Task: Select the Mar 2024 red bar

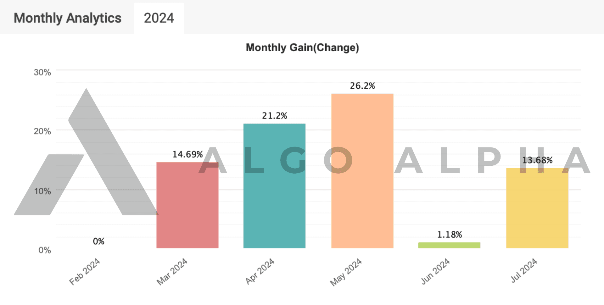Action: tap(187, 204)
